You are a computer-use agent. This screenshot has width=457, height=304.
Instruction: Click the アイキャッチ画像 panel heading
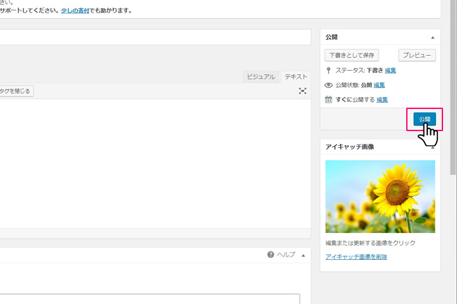tap(350, 147)
